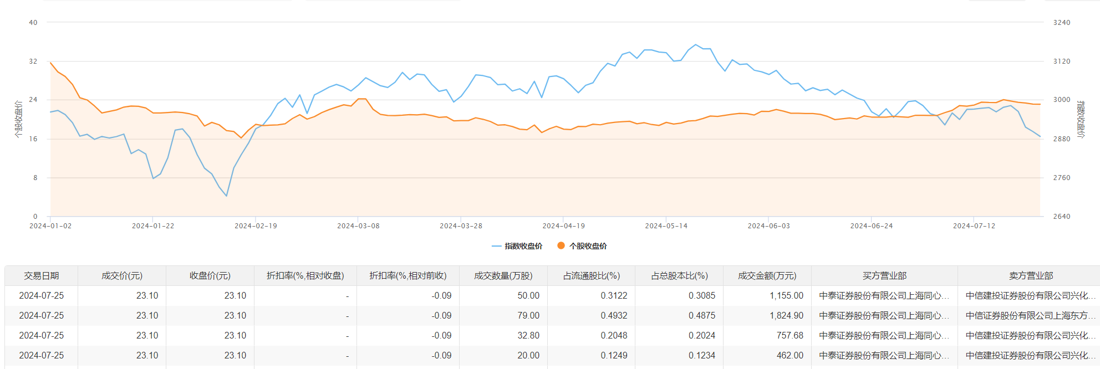Click the 2024-07-12 x-axis date label
The image size is (1100, 369).
click(x=974, y=226)
